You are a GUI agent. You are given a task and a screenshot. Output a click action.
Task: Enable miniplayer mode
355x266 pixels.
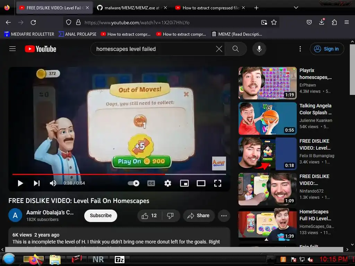[x=184, y=183]
